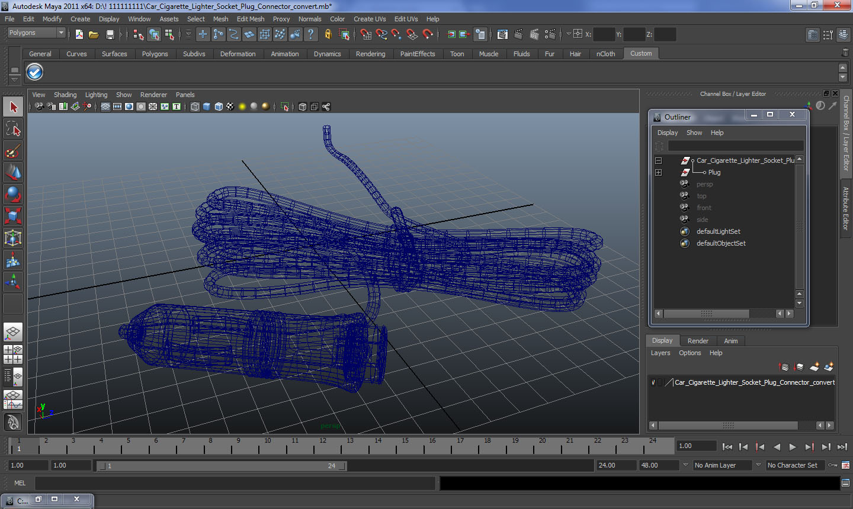853x509 pixels.
Task: Click the use all lights viewport icon
Action: (x=242, y=107)
